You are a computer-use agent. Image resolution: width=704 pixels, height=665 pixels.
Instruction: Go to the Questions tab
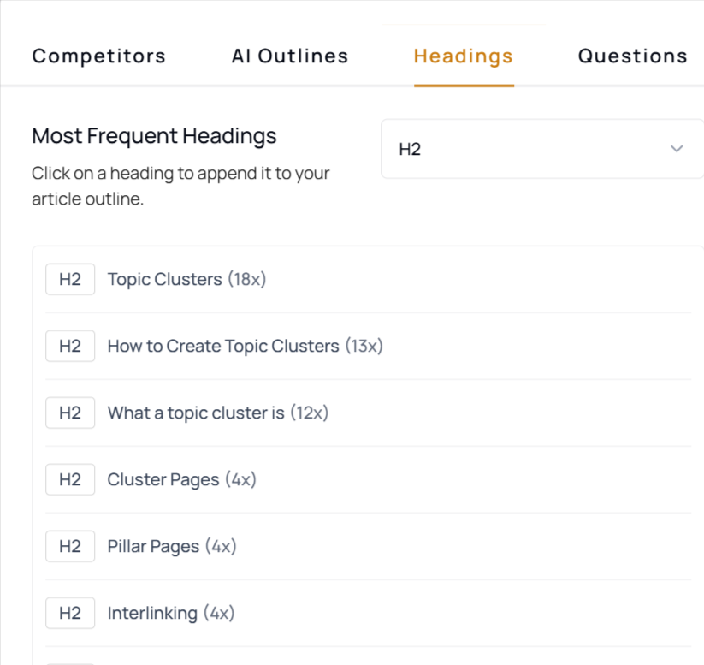click(x=632, y=56)
